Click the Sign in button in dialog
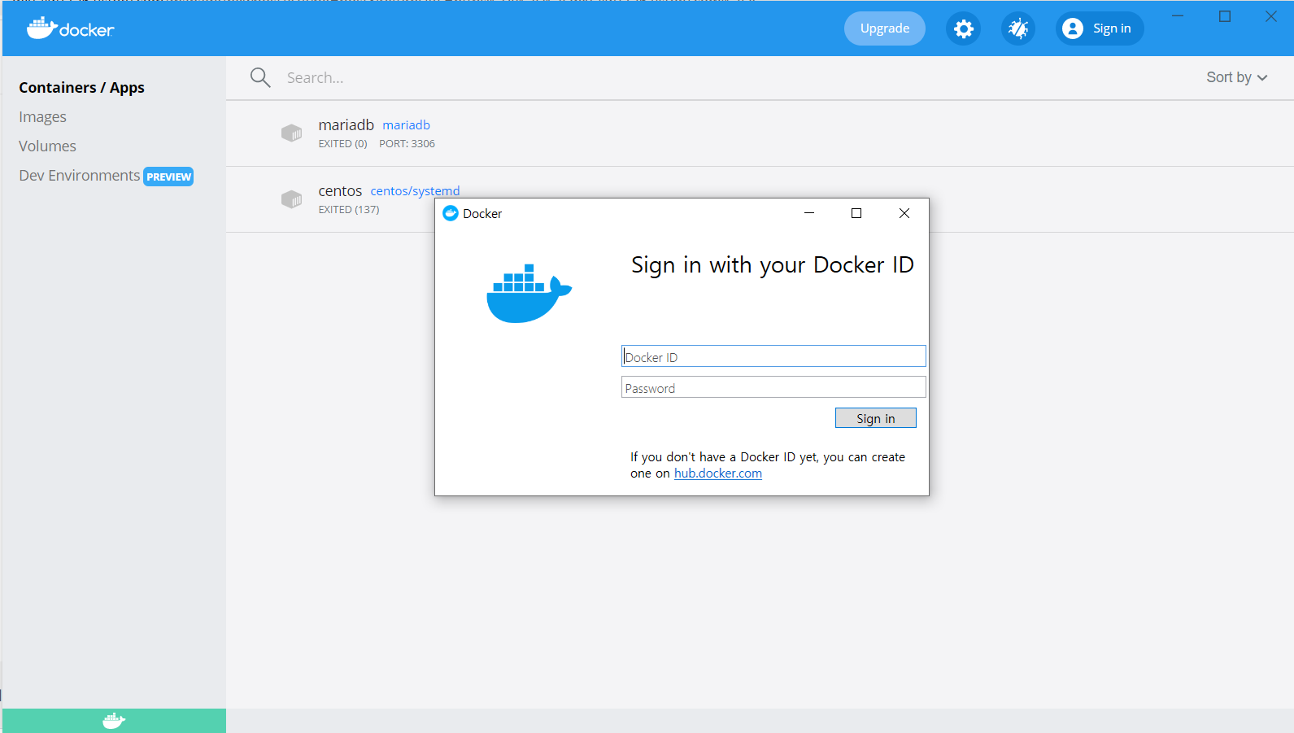1294x733 pixels. [876, 418]
